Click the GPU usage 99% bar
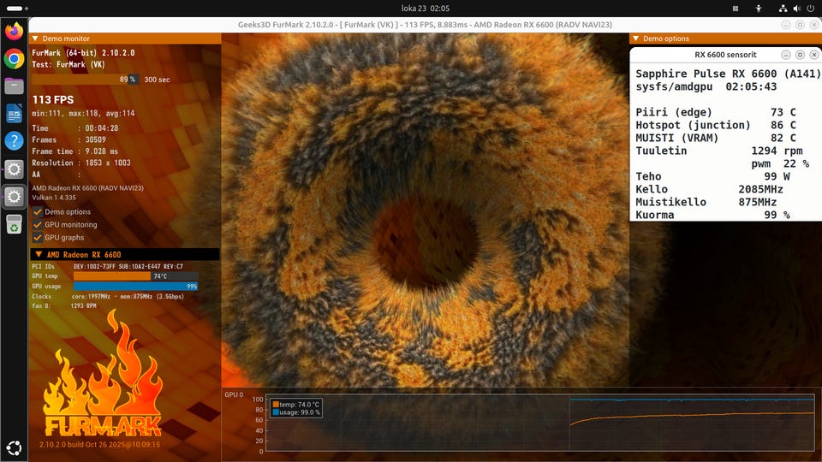Viewport: 822px width, 462px height. [x=136, y=287]
